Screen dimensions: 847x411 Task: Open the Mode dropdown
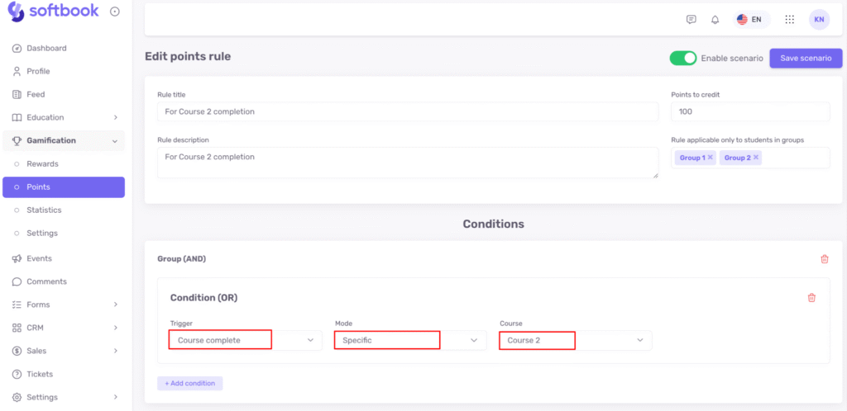pos(409,340)
